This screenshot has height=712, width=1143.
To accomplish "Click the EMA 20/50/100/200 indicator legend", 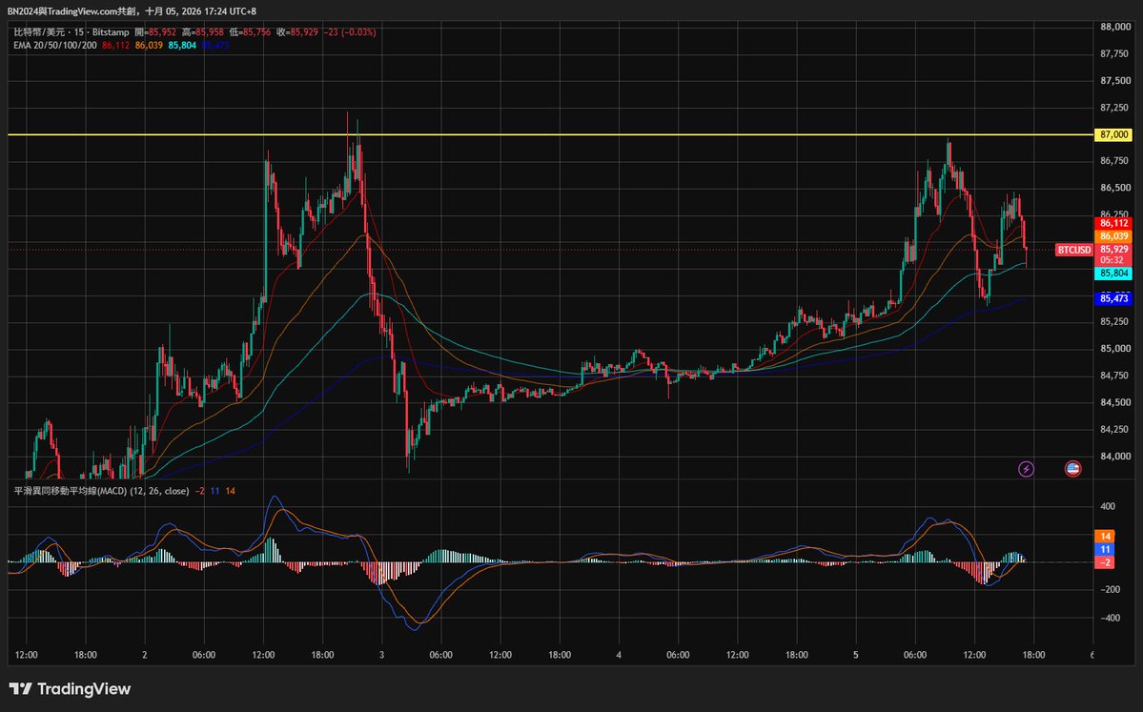I will click(x=54, y=45).
